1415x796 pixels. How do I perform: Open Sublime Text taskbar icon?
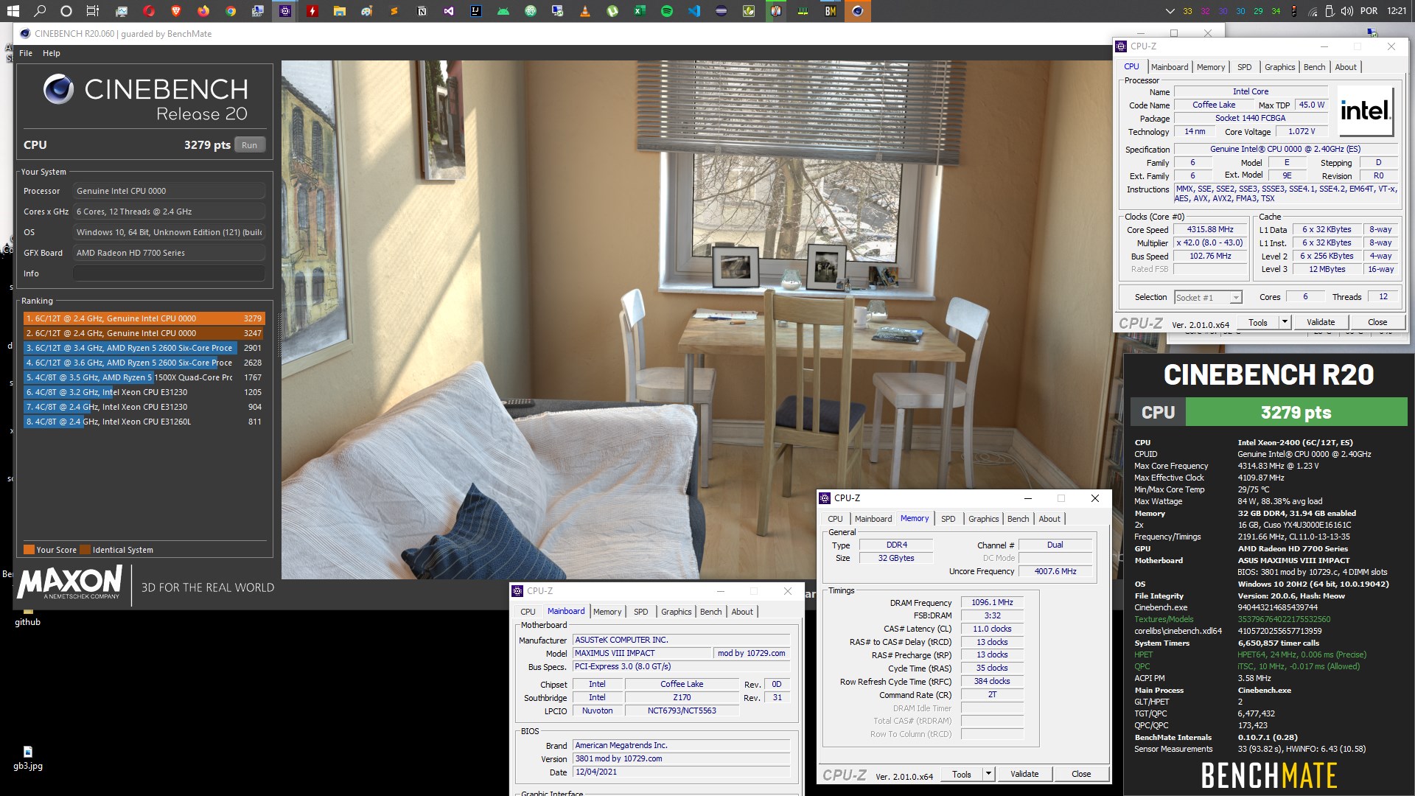[394, 11]
